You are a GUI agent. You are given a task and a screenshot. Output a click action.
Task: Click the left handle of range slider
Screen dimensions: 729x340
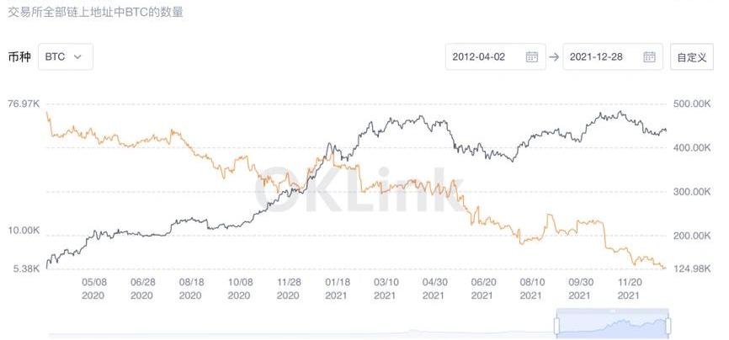[x=556, y=325]
